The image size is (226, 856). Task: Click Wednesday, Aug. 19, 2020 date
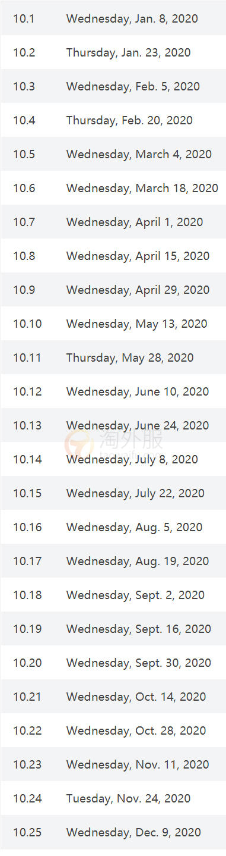click(138, 561)
